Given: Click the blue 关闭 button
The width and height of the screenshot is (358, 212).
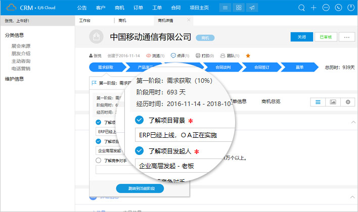Looking at the screenshot, I should 301,37.
